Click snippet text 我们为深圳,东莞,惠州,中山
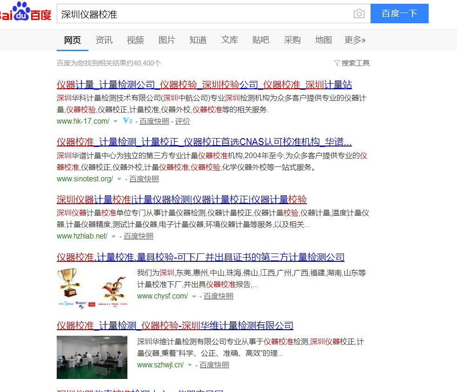457x392 pixels. pos(181,273)
